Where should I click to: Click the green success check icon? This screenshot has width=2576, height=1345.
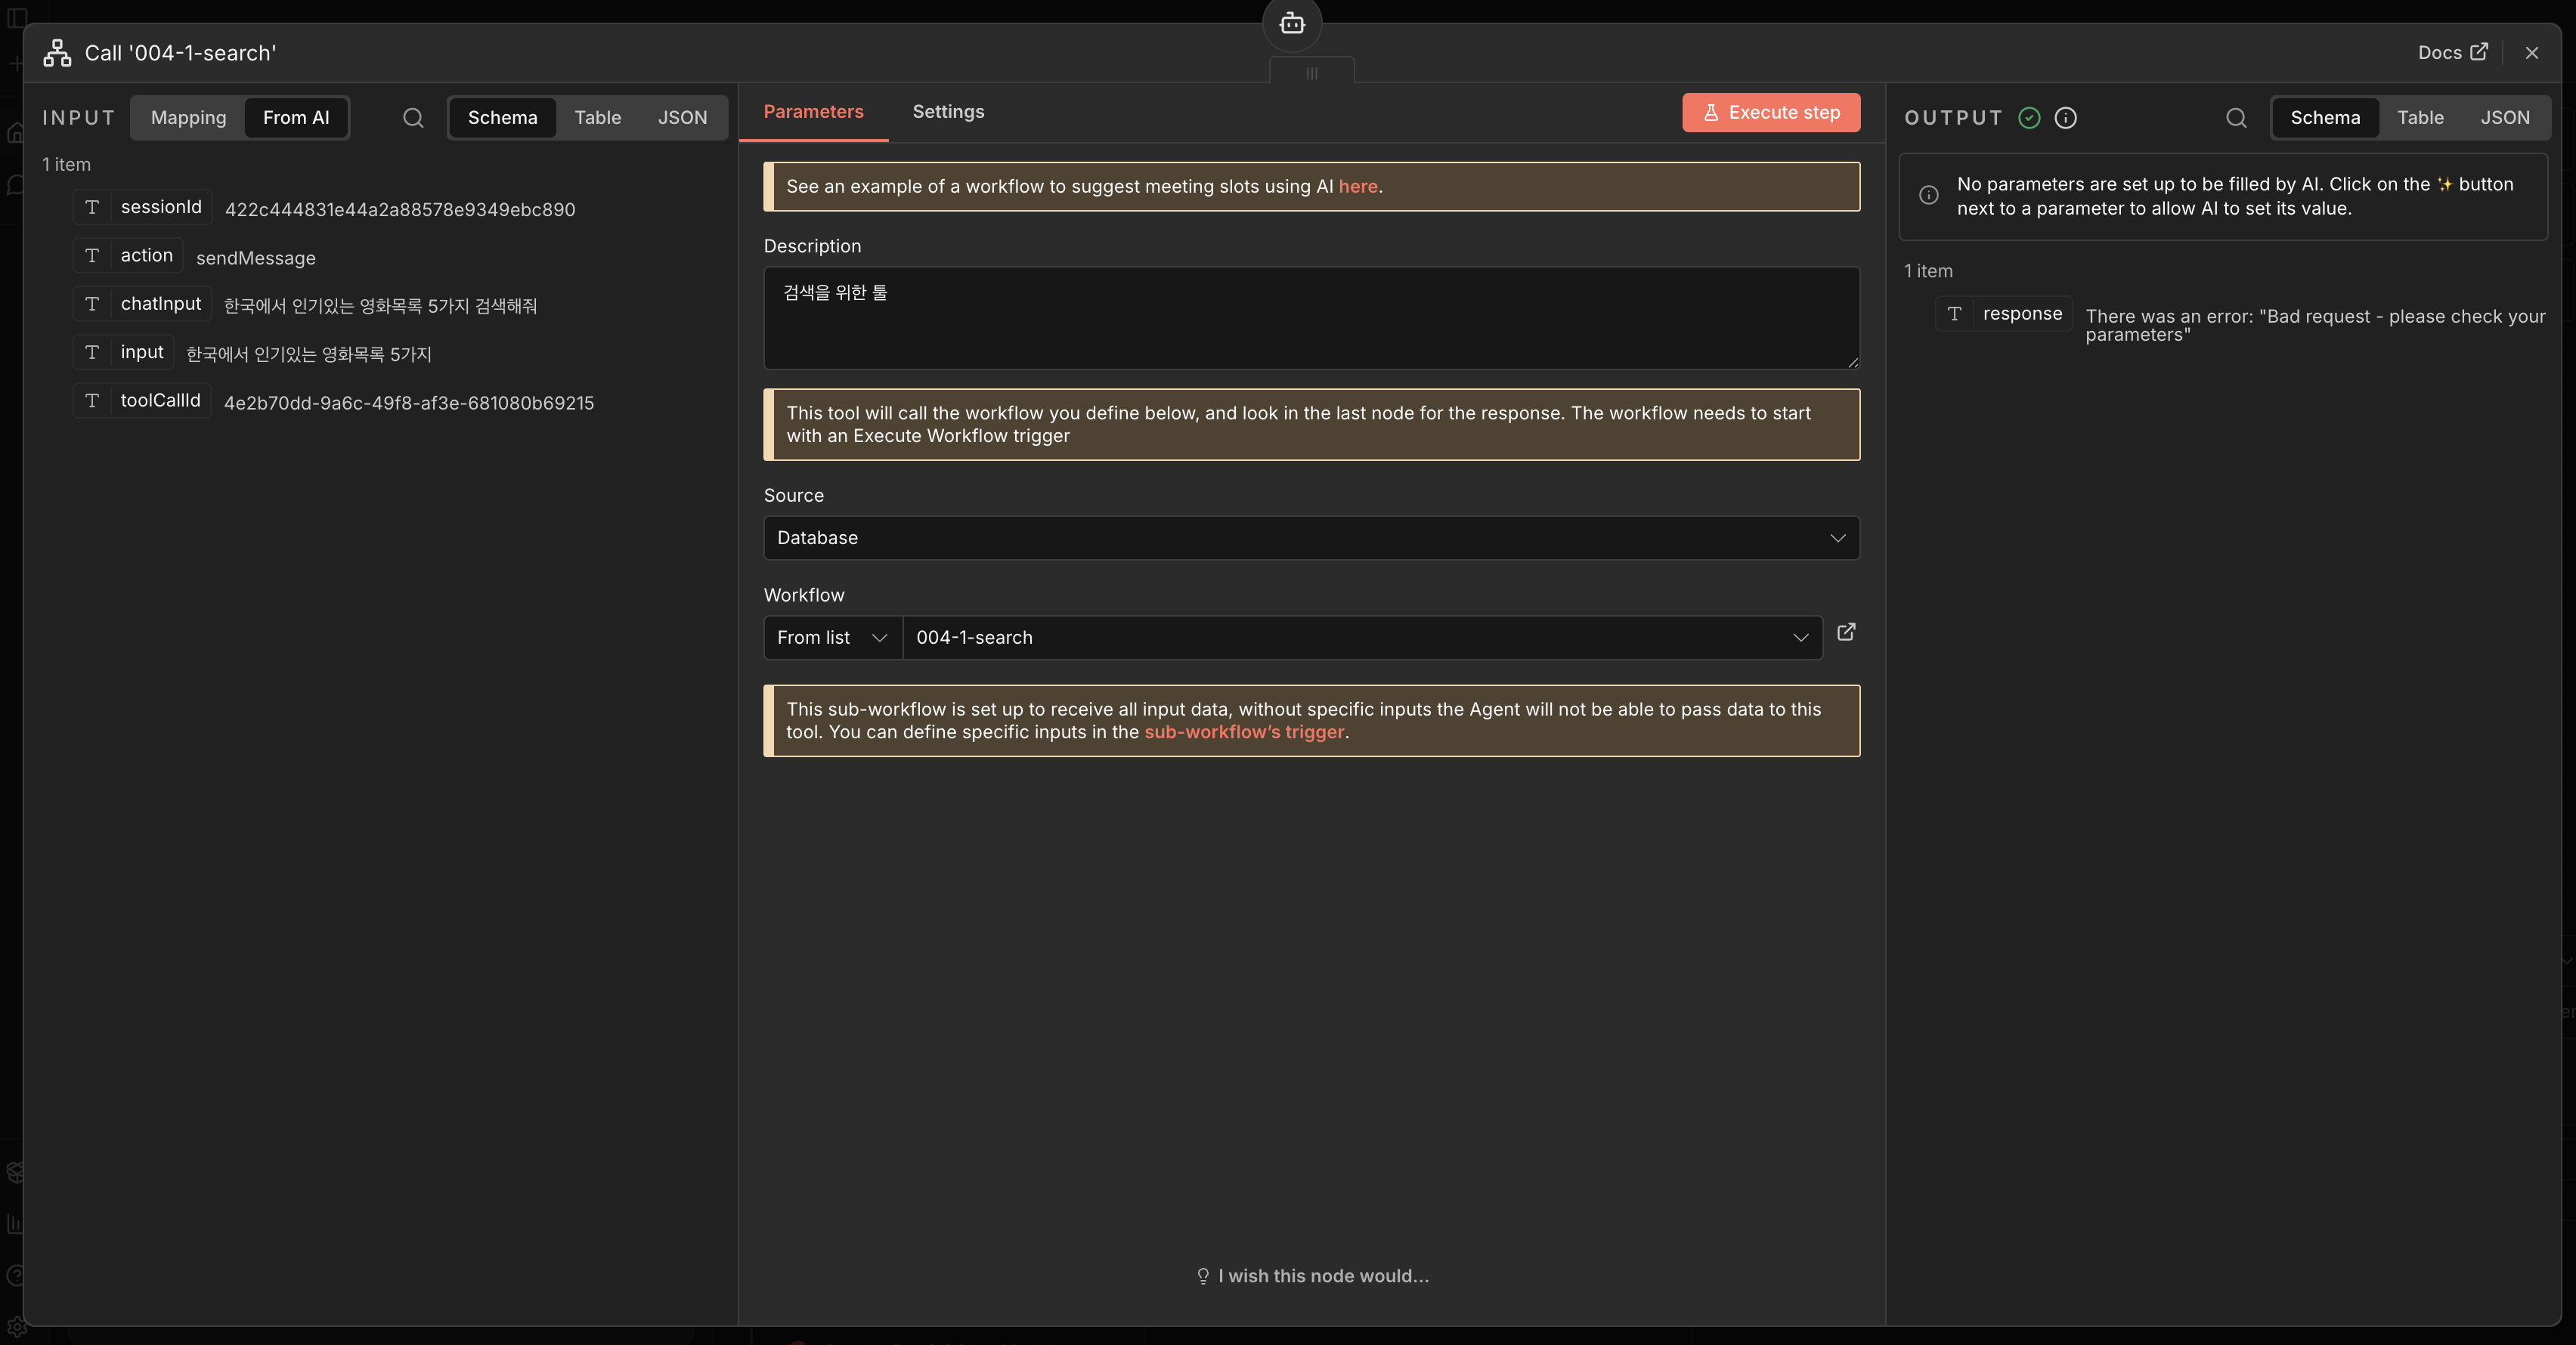coord(2029,118)
